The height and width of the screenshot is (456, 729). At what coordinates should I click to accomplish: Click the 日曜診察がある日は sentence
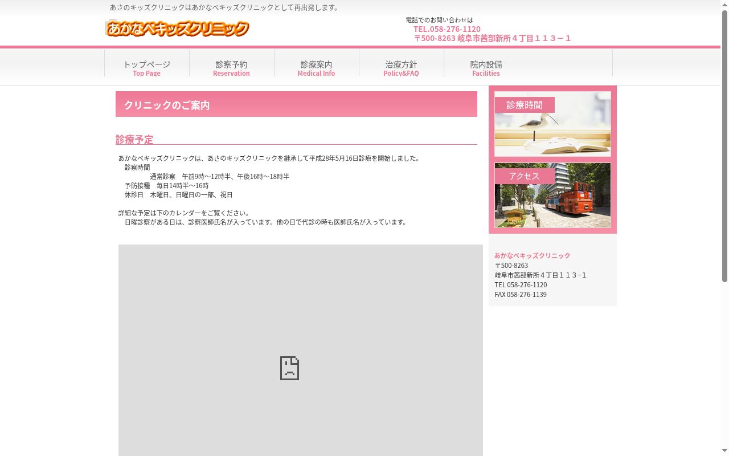(x=267, y=222)
